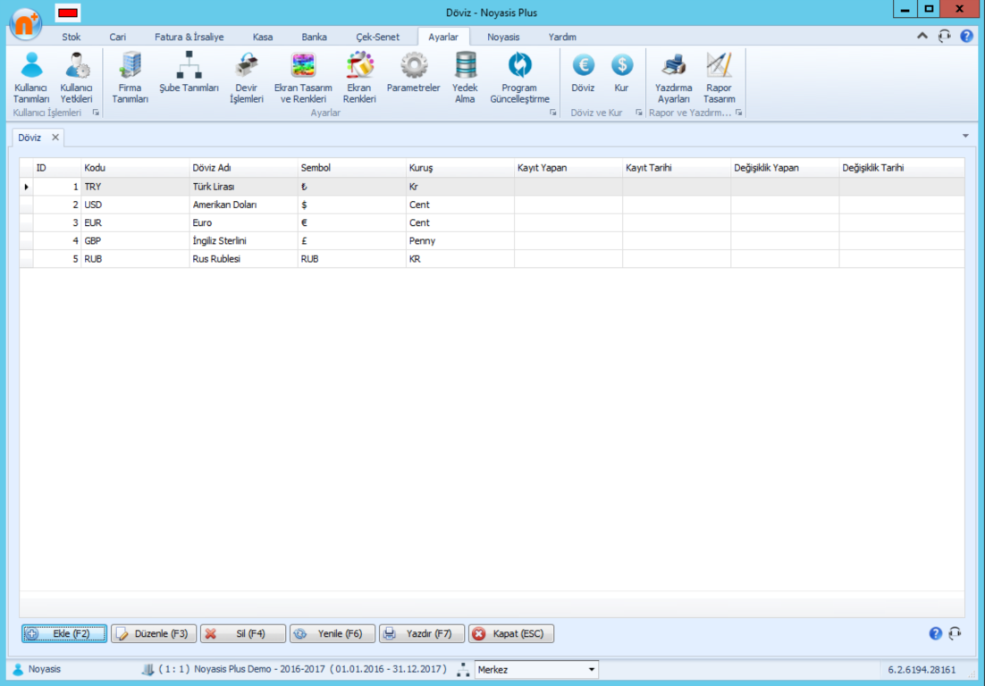The width and height of the screenshot is (985, 686).
Task: Select the İngiliz Sterlini row
Action: (x=492, y=241)
